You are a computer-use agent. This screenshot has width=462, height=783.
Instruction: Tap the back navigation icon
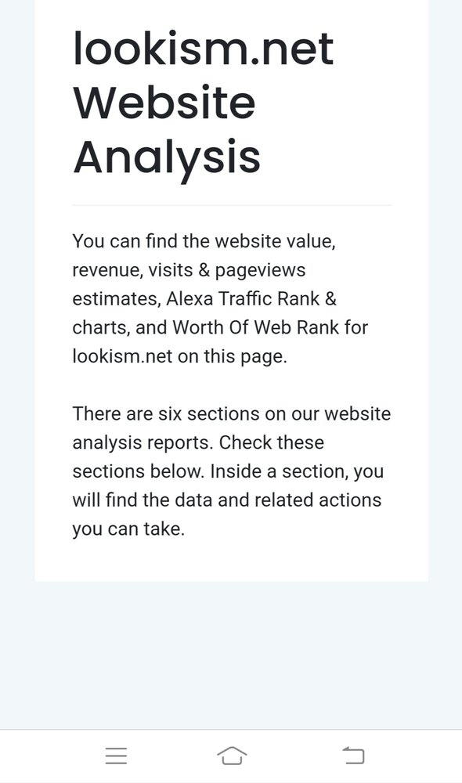coord(353,755)
